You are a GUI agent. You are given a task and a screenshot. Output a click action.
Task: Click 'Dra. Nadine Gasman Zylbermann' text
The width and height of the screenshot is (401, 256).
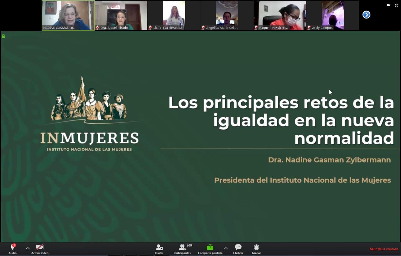point(330,160)
